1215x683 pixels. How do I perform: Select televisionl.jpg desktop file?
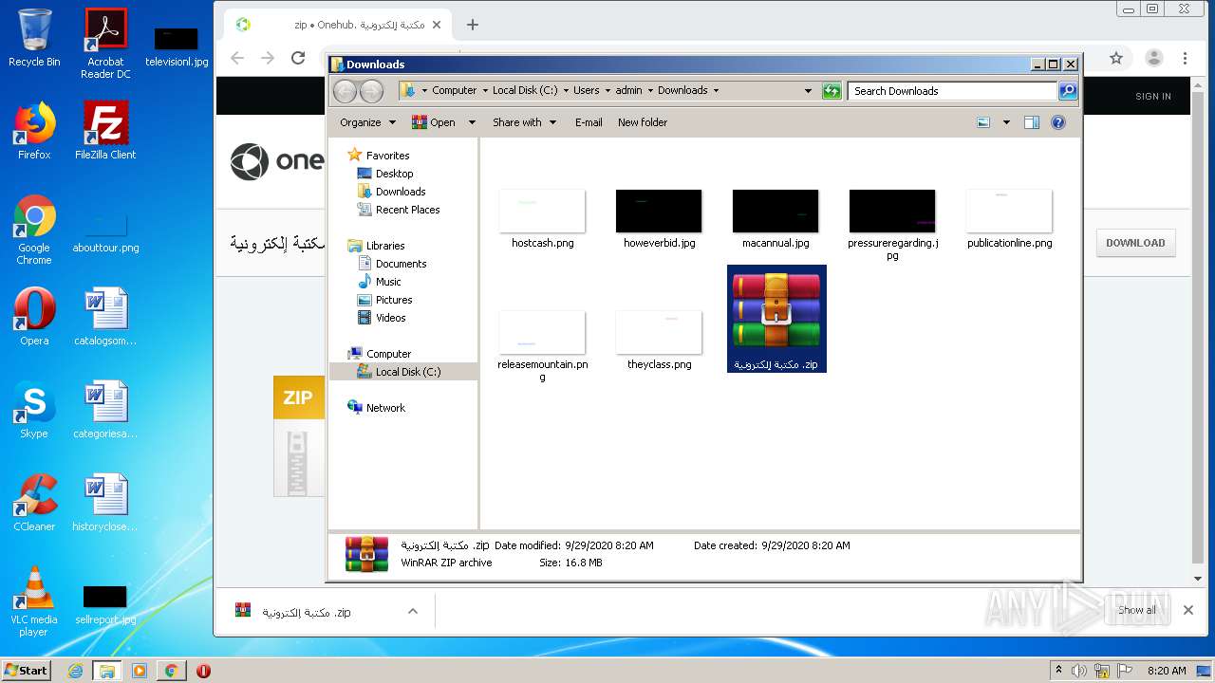click(177, 47)
